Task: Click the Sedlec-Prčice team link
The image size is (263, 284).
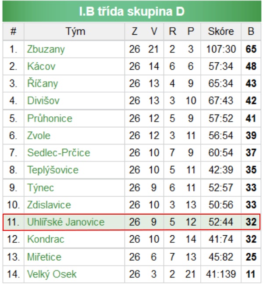Action: [59, 152]
